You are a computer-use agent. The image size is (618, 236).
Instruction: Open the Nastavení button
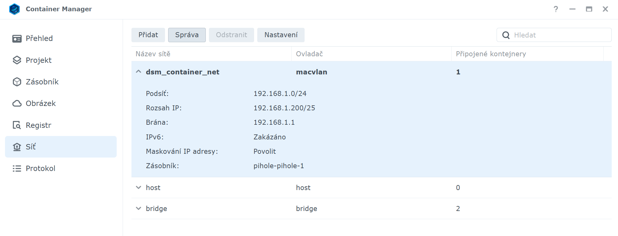281,35
